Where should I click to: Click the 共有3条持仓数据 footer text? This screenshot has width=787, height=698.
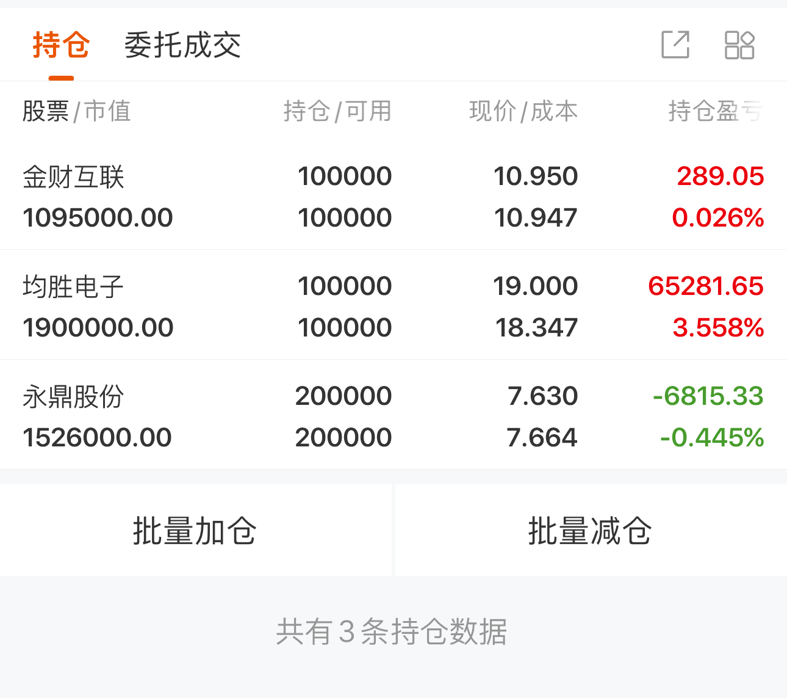(x=392, y=631)
